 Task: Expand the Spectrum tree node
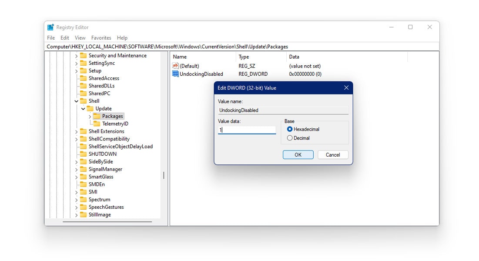(77, 200)
